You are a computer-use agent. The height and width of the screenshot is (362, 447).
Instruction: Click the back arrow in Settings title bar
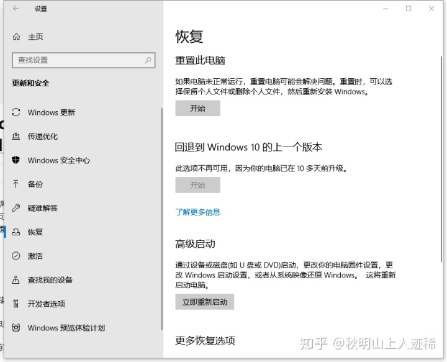(16, 9)
